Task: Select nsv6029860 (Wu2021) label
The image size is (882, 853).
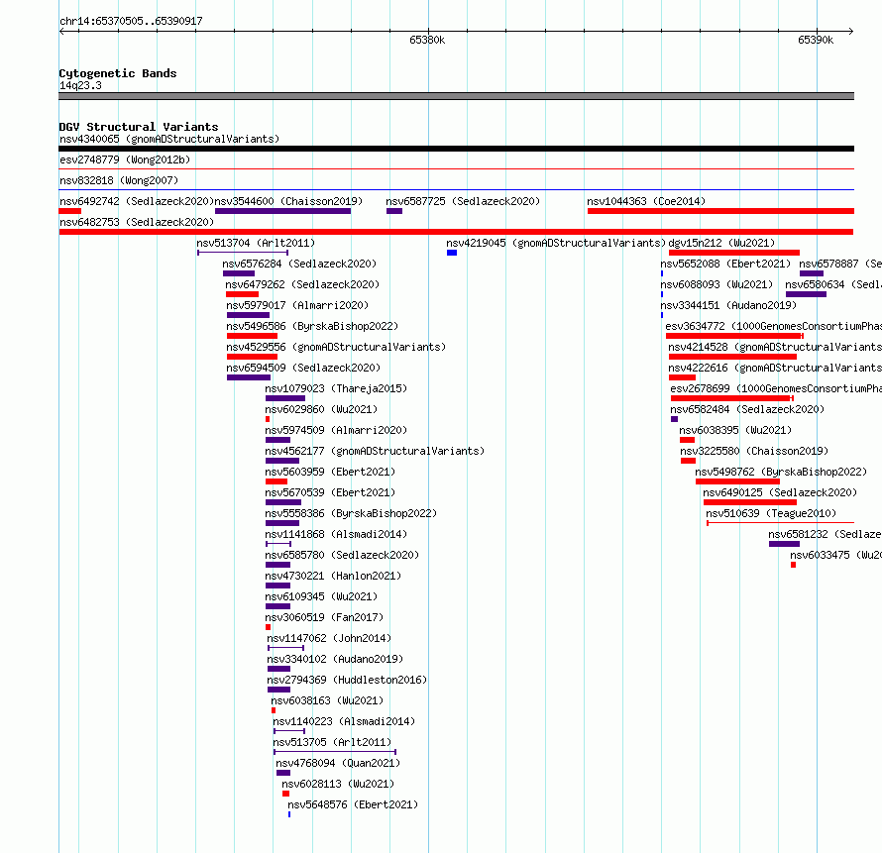Action: coord(321,409)
